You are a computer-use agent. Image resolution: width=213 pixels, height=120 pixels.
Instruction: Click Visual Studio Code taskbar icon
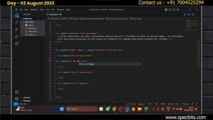pyautogui.click(x=127, y=109)
